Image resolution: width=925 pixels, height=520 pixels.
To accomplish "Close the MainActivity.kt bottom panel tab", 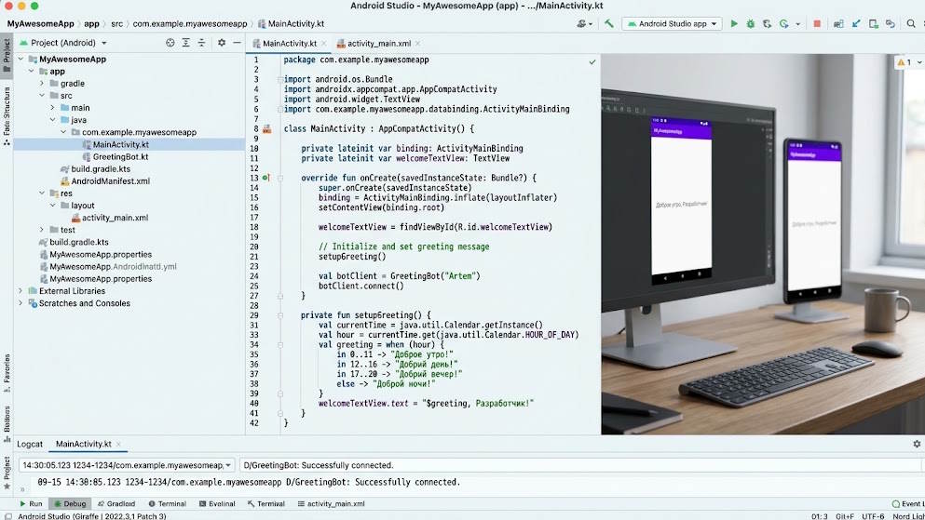I will click(x=118, y=444).
